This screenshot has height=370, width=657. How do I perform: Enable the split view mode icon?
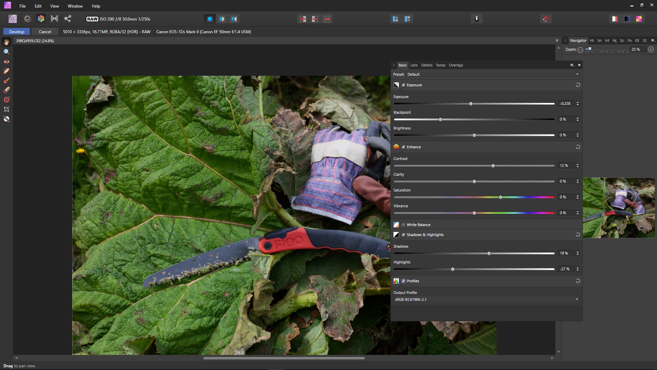click(222, 18)
